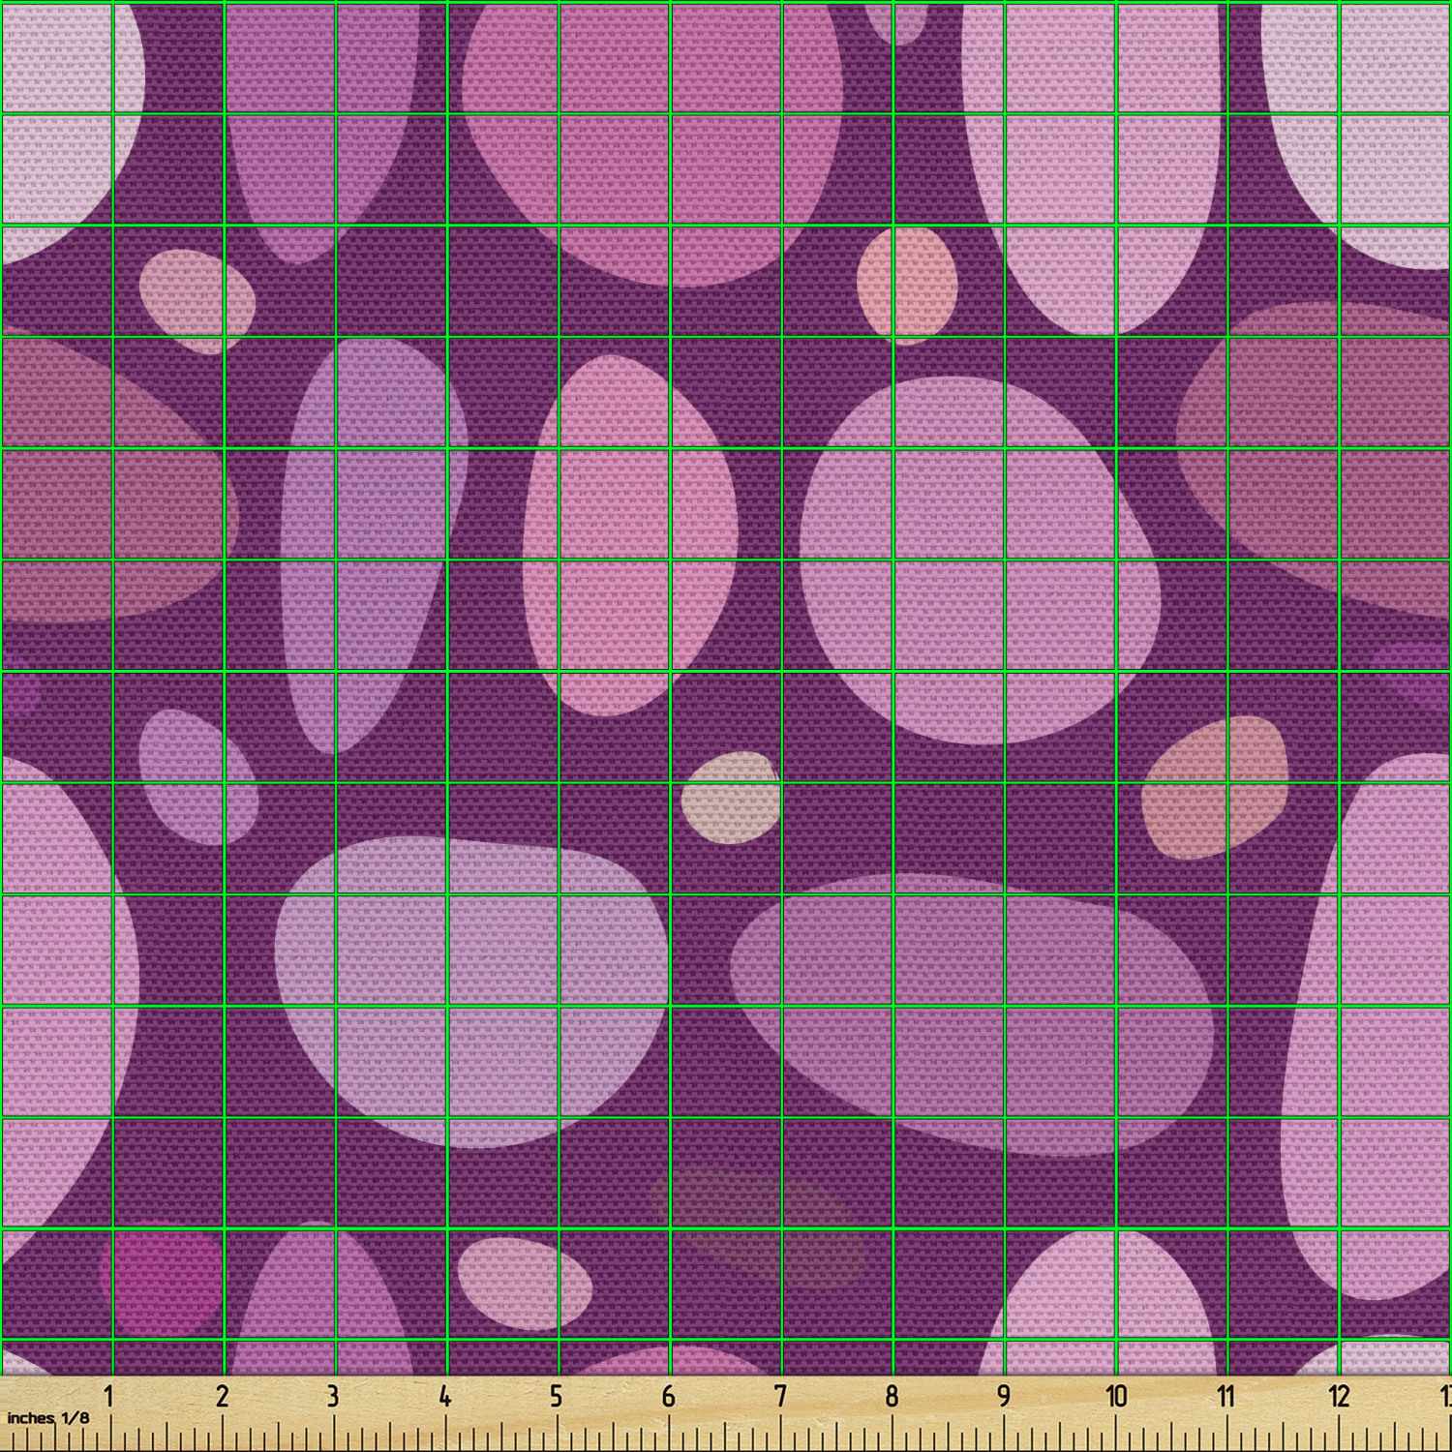Click the number 9 on the ruler
The image size is (1452, 1452).
(x=1004, y=1397)
